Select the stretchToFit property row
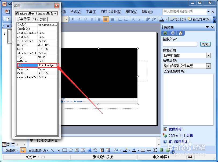The height and width of the screenshot is (162, 218). 37,53
